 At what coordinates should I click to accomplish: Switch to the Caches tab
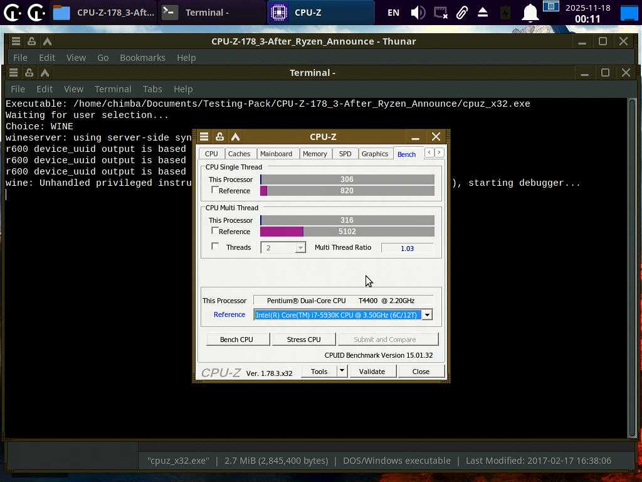click(239, 154)
